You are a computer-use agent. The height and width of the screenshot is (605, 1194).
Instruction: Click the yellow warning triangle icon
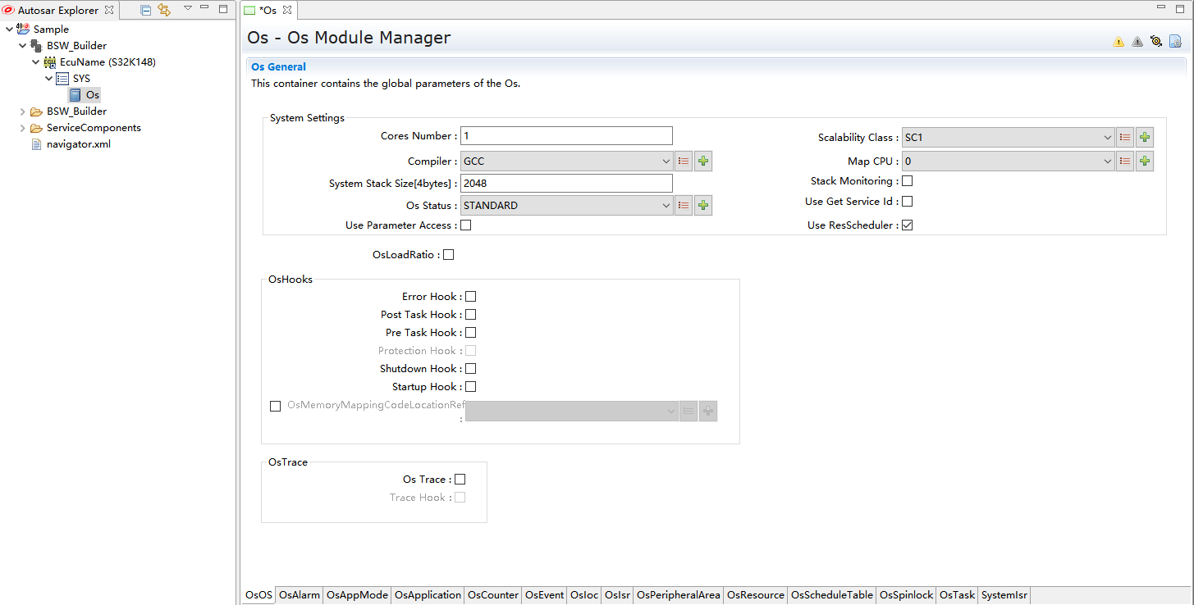[1119, 42]
